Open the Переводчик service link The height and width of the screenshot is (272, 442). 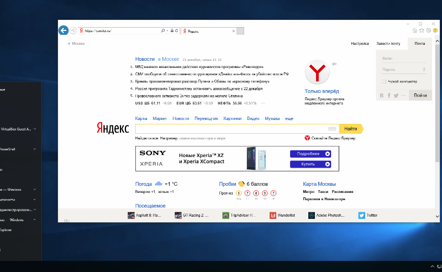tap(206, 118)
